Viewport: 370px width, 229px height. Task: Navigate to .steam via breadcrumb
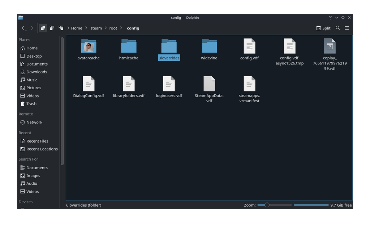(x=96, y=28)
